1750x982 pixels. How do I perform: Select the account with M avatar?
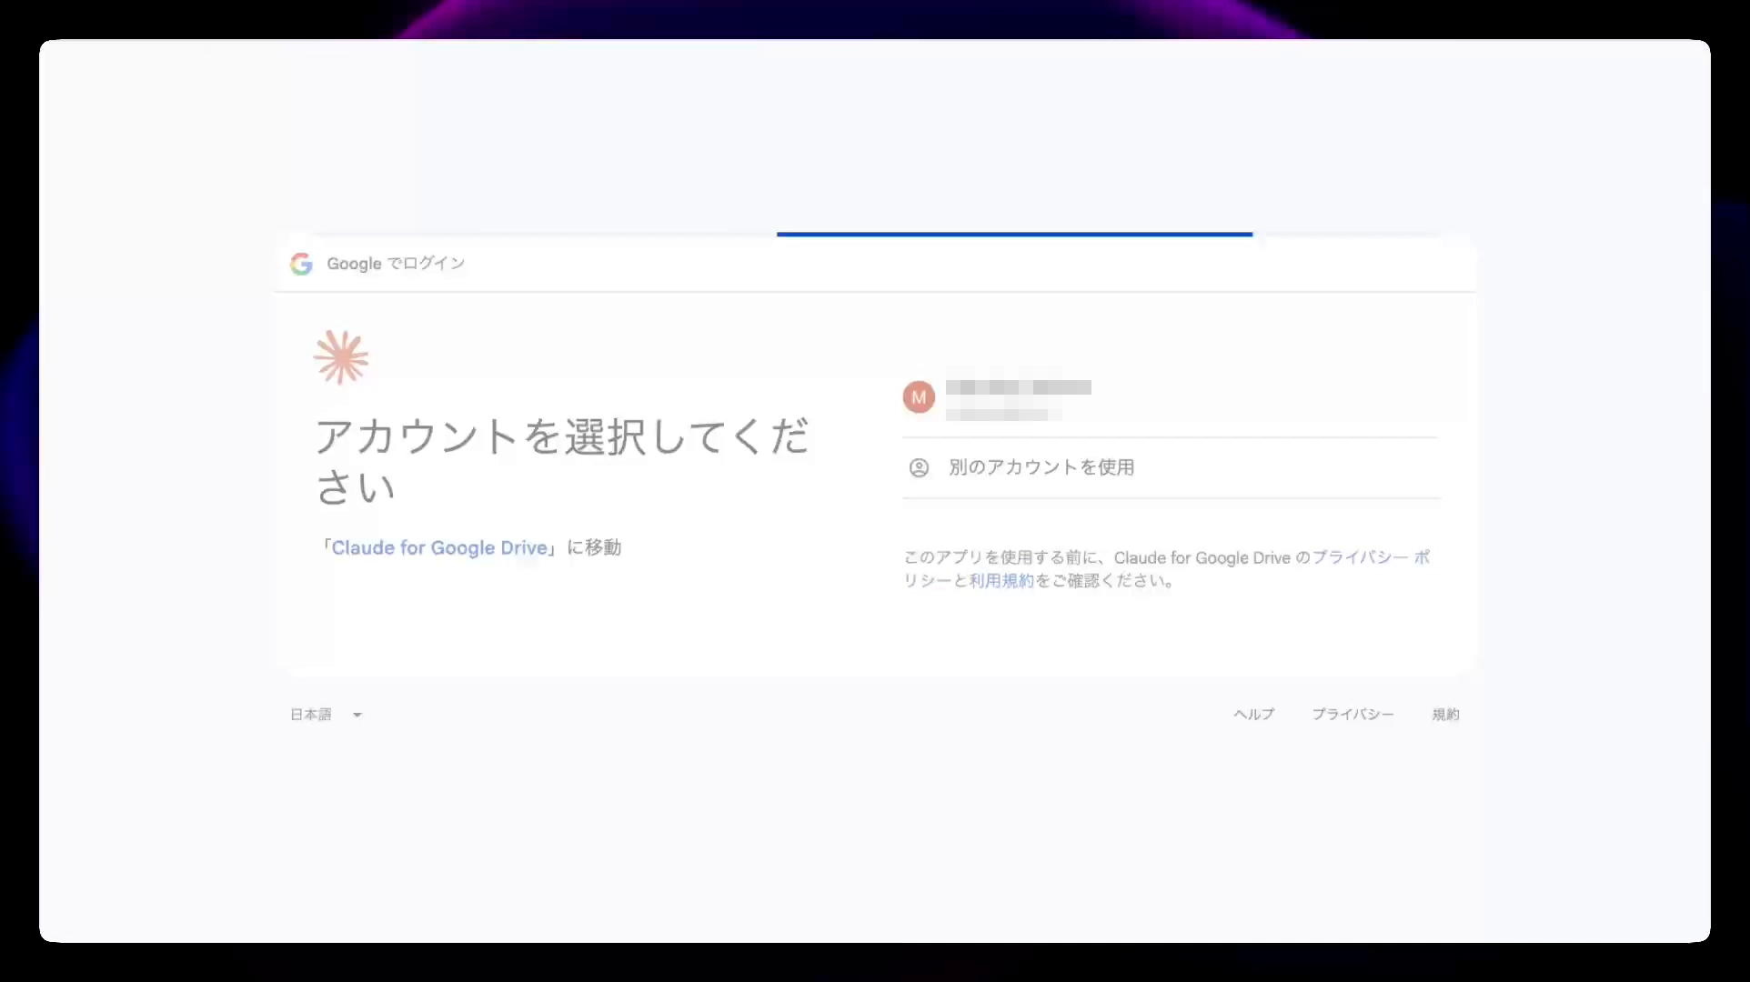(x=1170, y=397)
